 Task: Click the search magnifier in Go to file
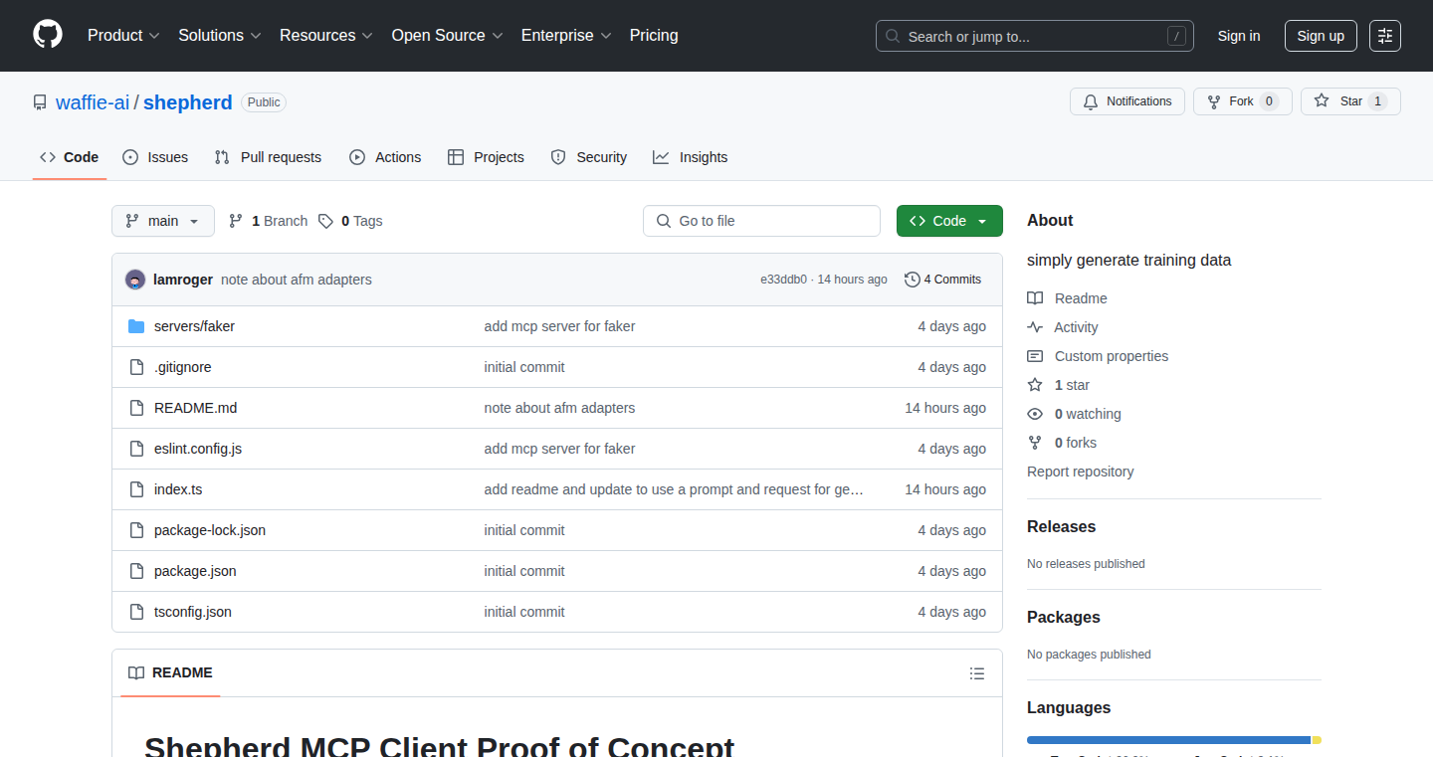click(664, 221)
